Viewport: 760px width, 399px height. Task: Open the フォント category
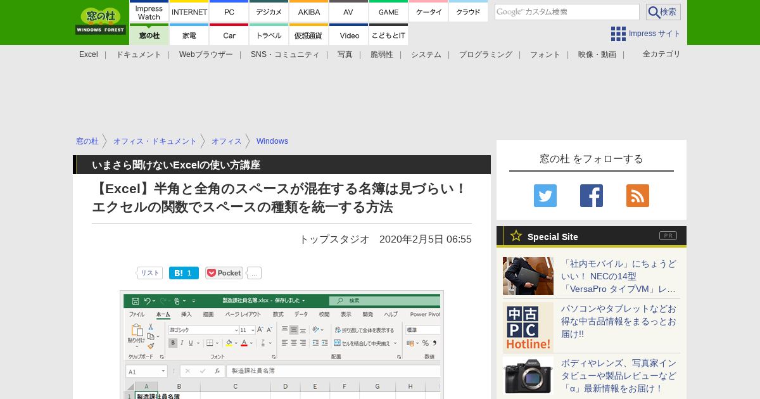point(545,54)
